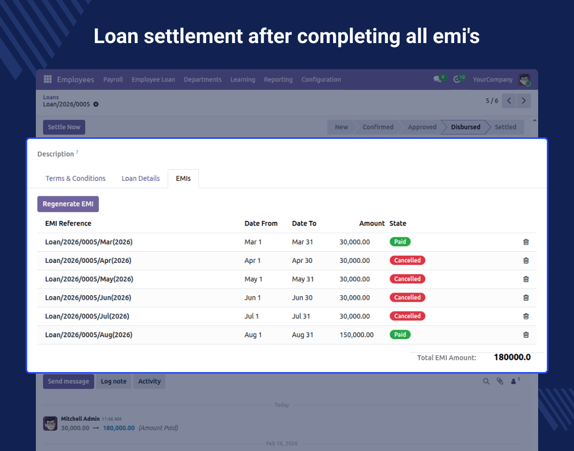This screenshot has width=574, height=451.
Task: Open the Loan/2026/0005/Jun(2026) EMI row
Action: click(286, 298)
